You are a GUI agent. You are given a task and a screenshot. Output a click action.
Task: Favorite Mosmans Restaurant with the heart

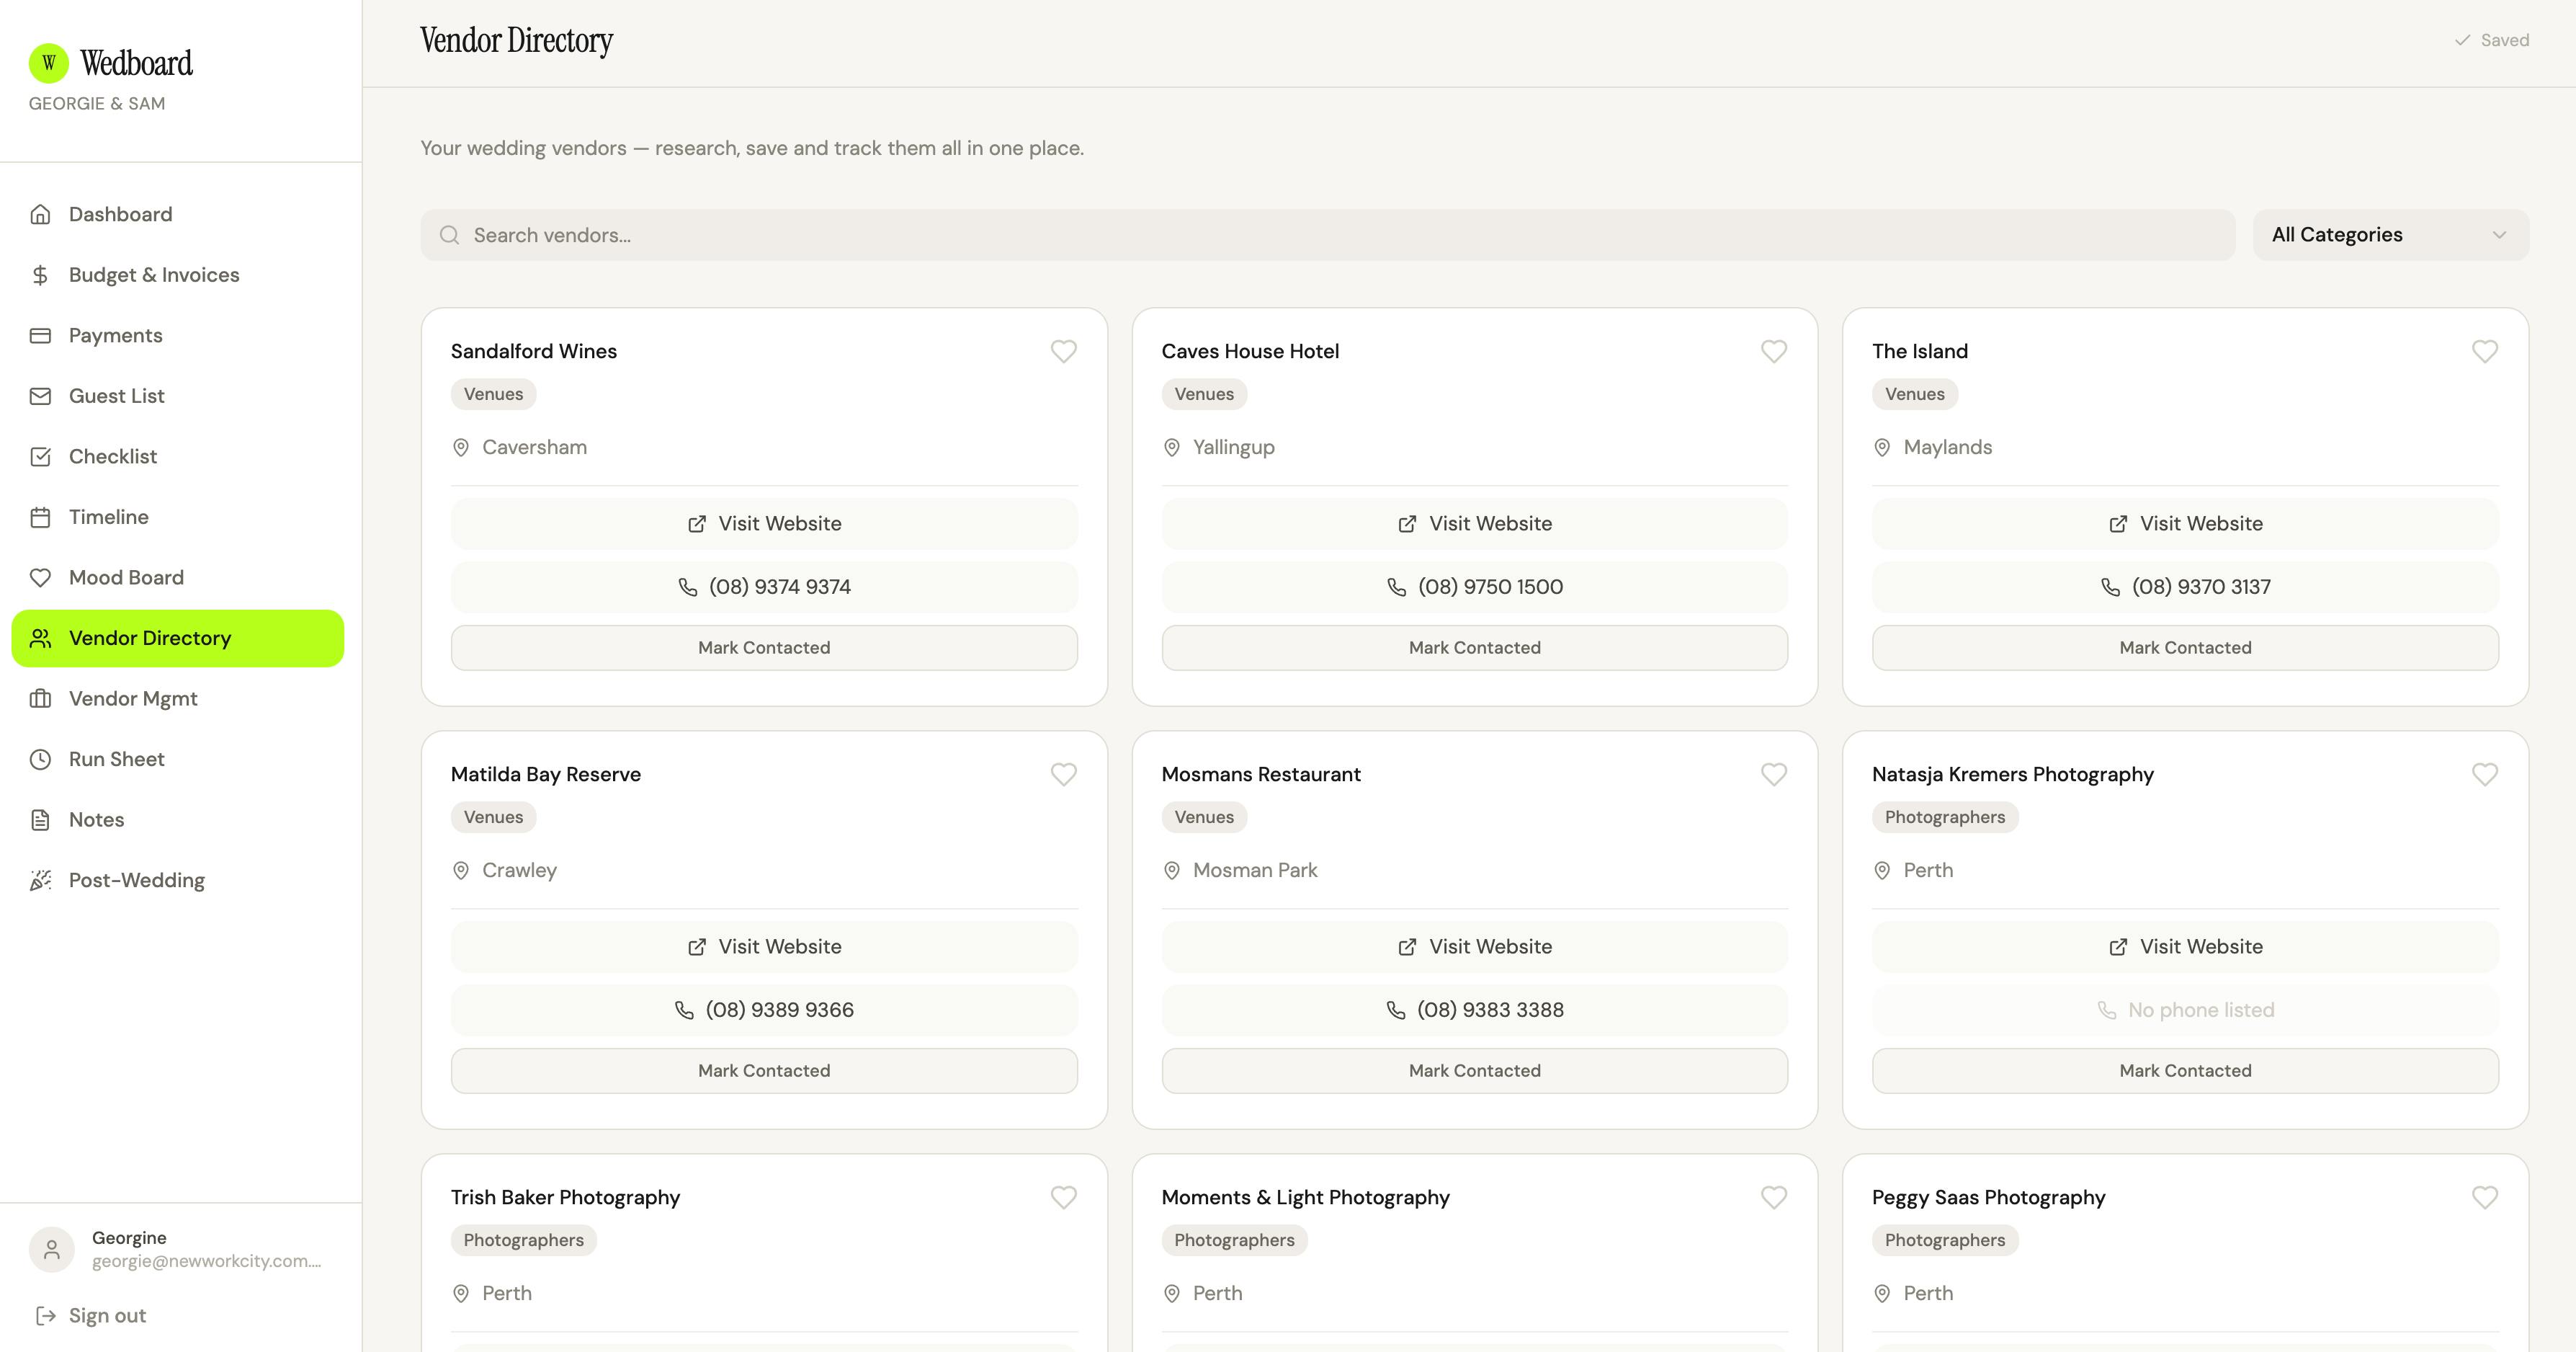tap(1774, 775)
